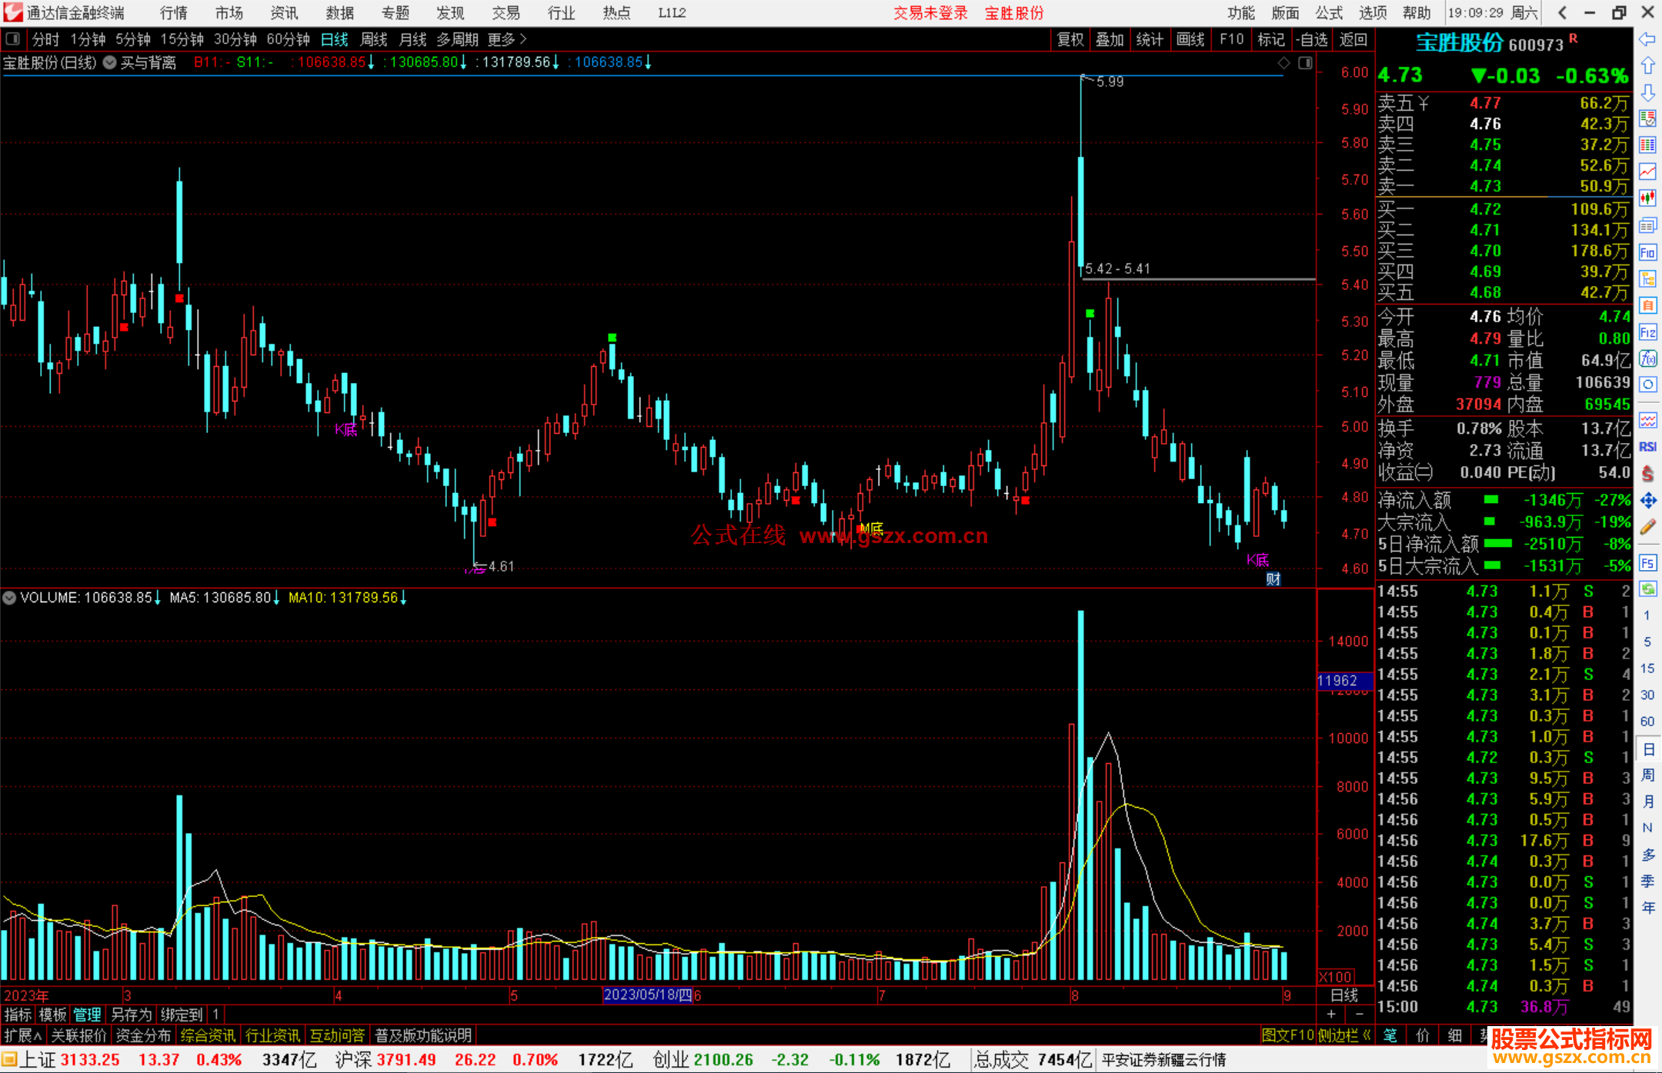
Task: Click the 叠加 overlay button
Action: [x=1110, y=39]
